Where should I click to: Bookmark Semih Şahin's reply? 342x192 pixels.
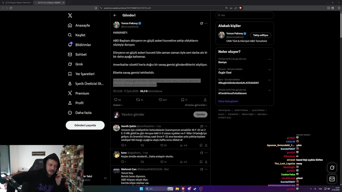201,145
